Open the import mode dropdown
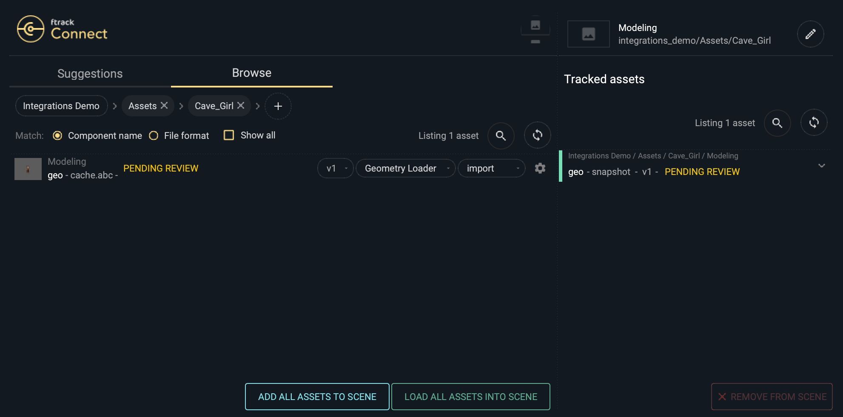Viewport: 843px width, 417px height. (x=491, y=169)
